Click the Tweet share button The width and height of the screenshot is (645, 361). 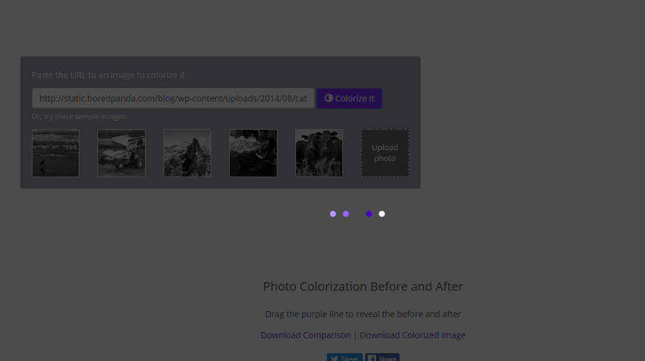(x=344, y=359)
